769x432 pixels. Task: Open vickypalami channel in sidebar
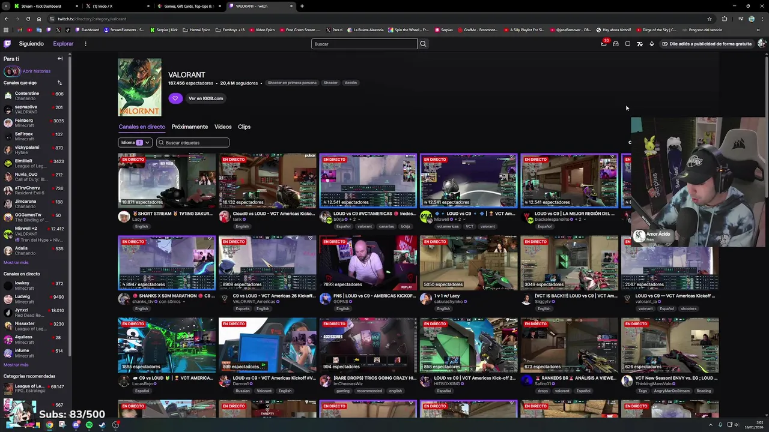pos(34,150)
